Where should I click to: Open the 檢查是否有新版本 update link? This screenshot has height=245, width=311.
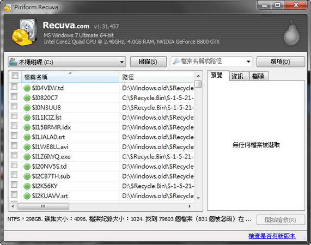(272, 236)
